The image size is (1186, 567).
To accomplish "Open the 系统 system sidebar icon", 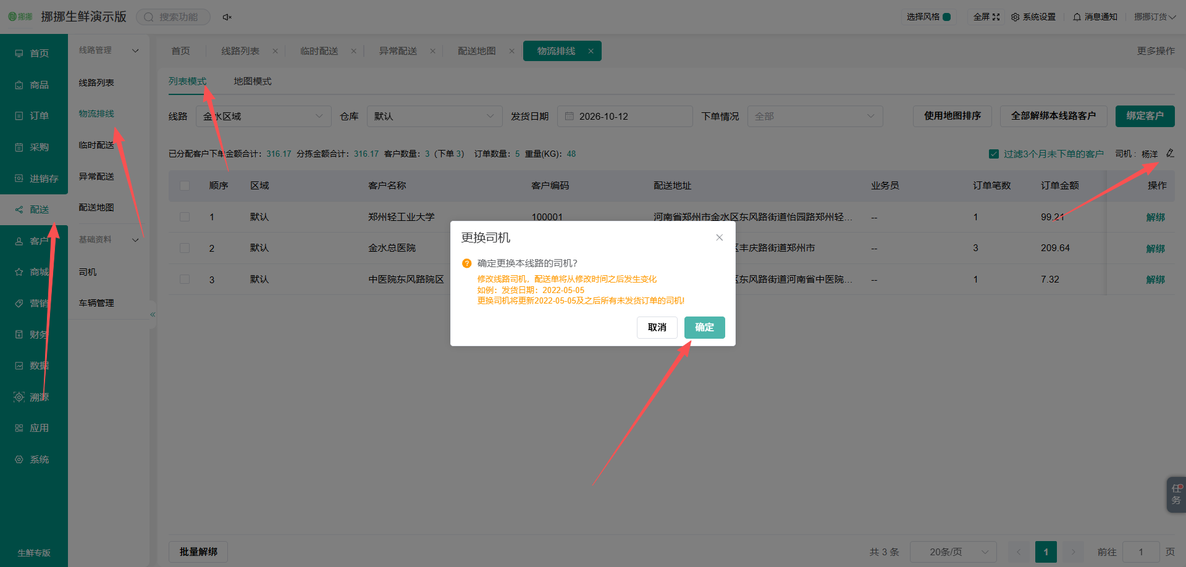I will (x=19, y=460).
